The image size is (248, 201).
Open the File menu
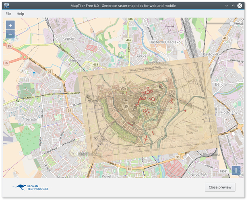(8, 14)
